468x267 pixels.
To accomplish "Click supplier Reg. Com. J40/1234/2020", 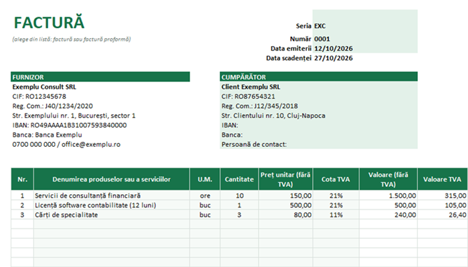I will 53,105.
